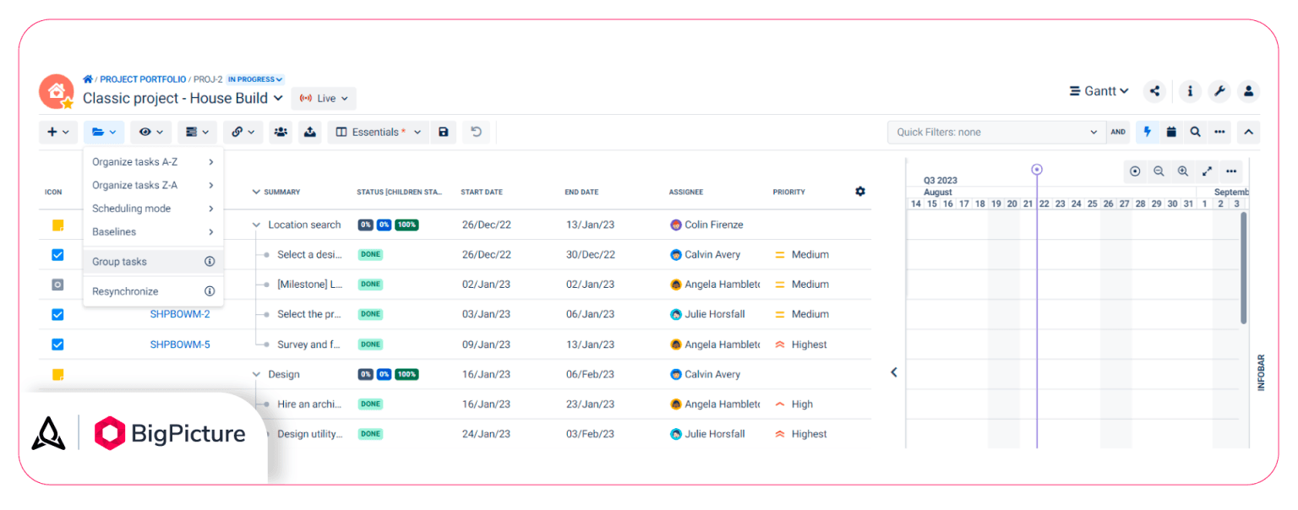Open the PROJECT PORTFOLIO breadcrumb link
1298x510 pixels.
[143, 79]
